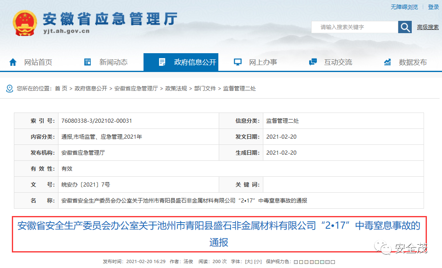This screenshot has width=442, height=268.
Task: Click the news icon beside 新闻动态
Action: tap(88, 62)
